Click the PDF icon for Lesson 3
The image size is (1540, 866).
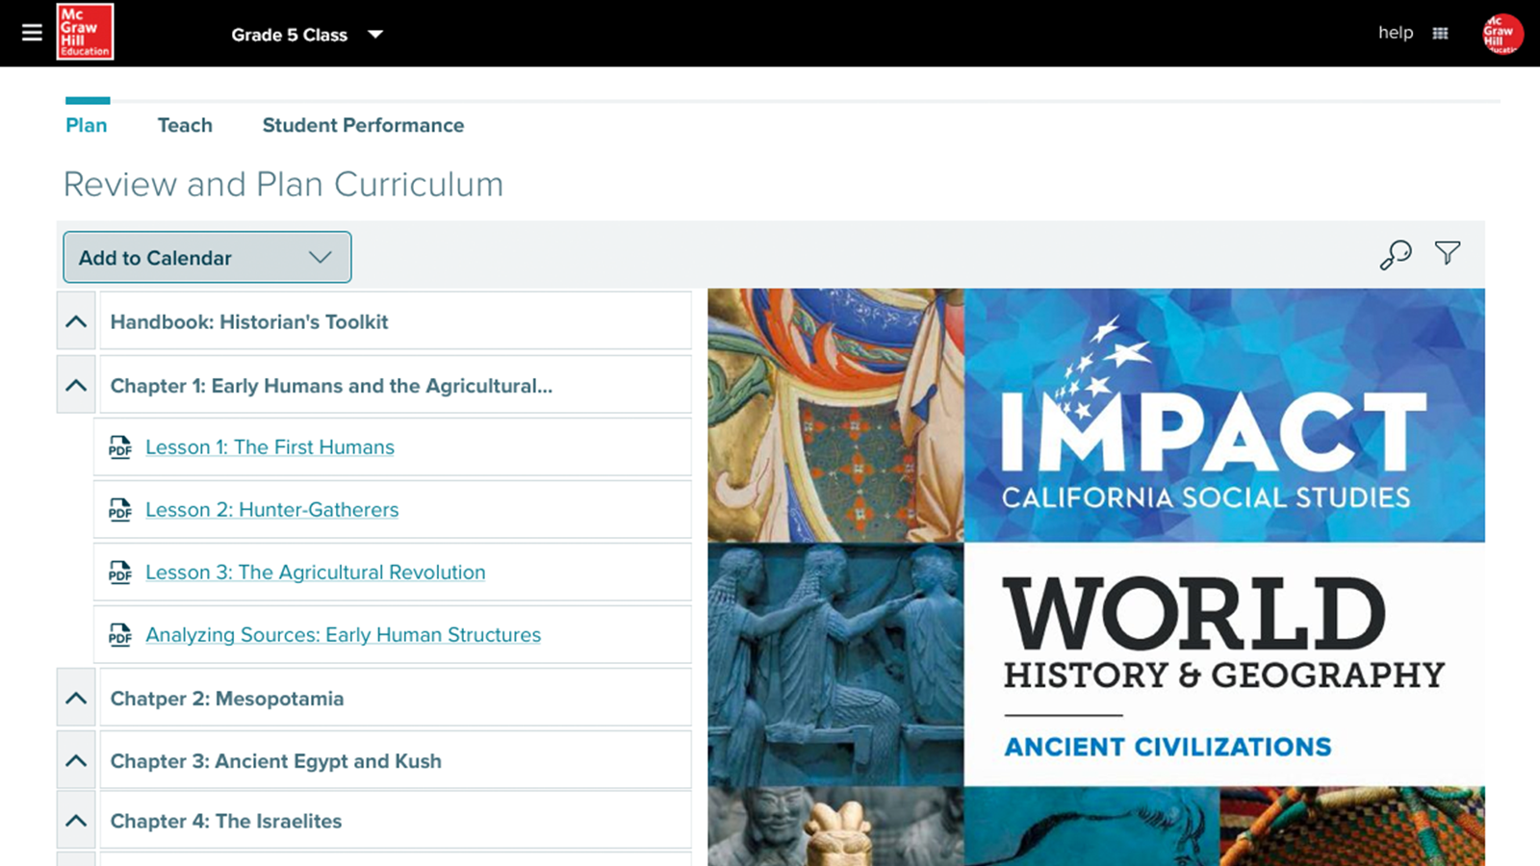pyautogui.click(x=120, y=573)
